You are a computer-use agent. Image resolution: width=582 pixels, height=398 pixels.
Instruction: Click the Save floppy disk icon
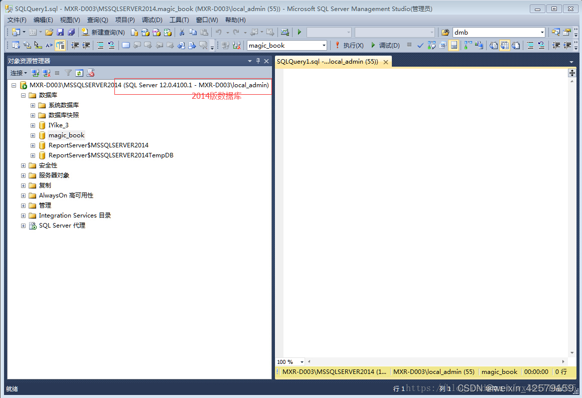(x=60, y=32)
